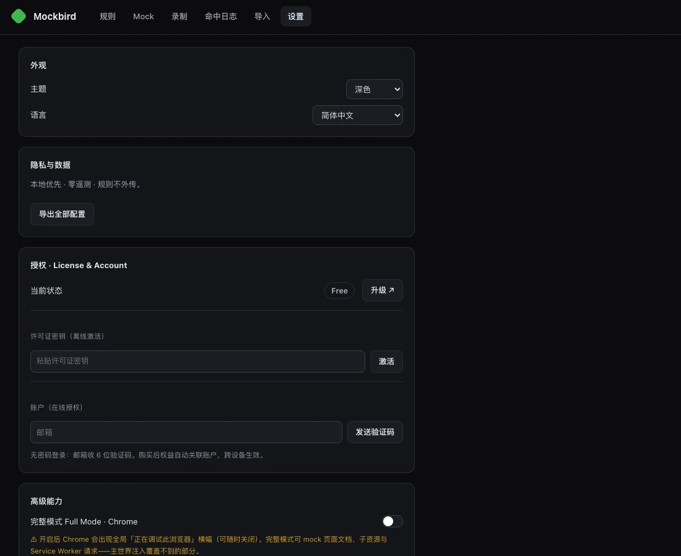The image size is (681, 556).
Task: Click the warning triangle icon under Full Mode
Action: pyautogui.click(x=33, y=539)
